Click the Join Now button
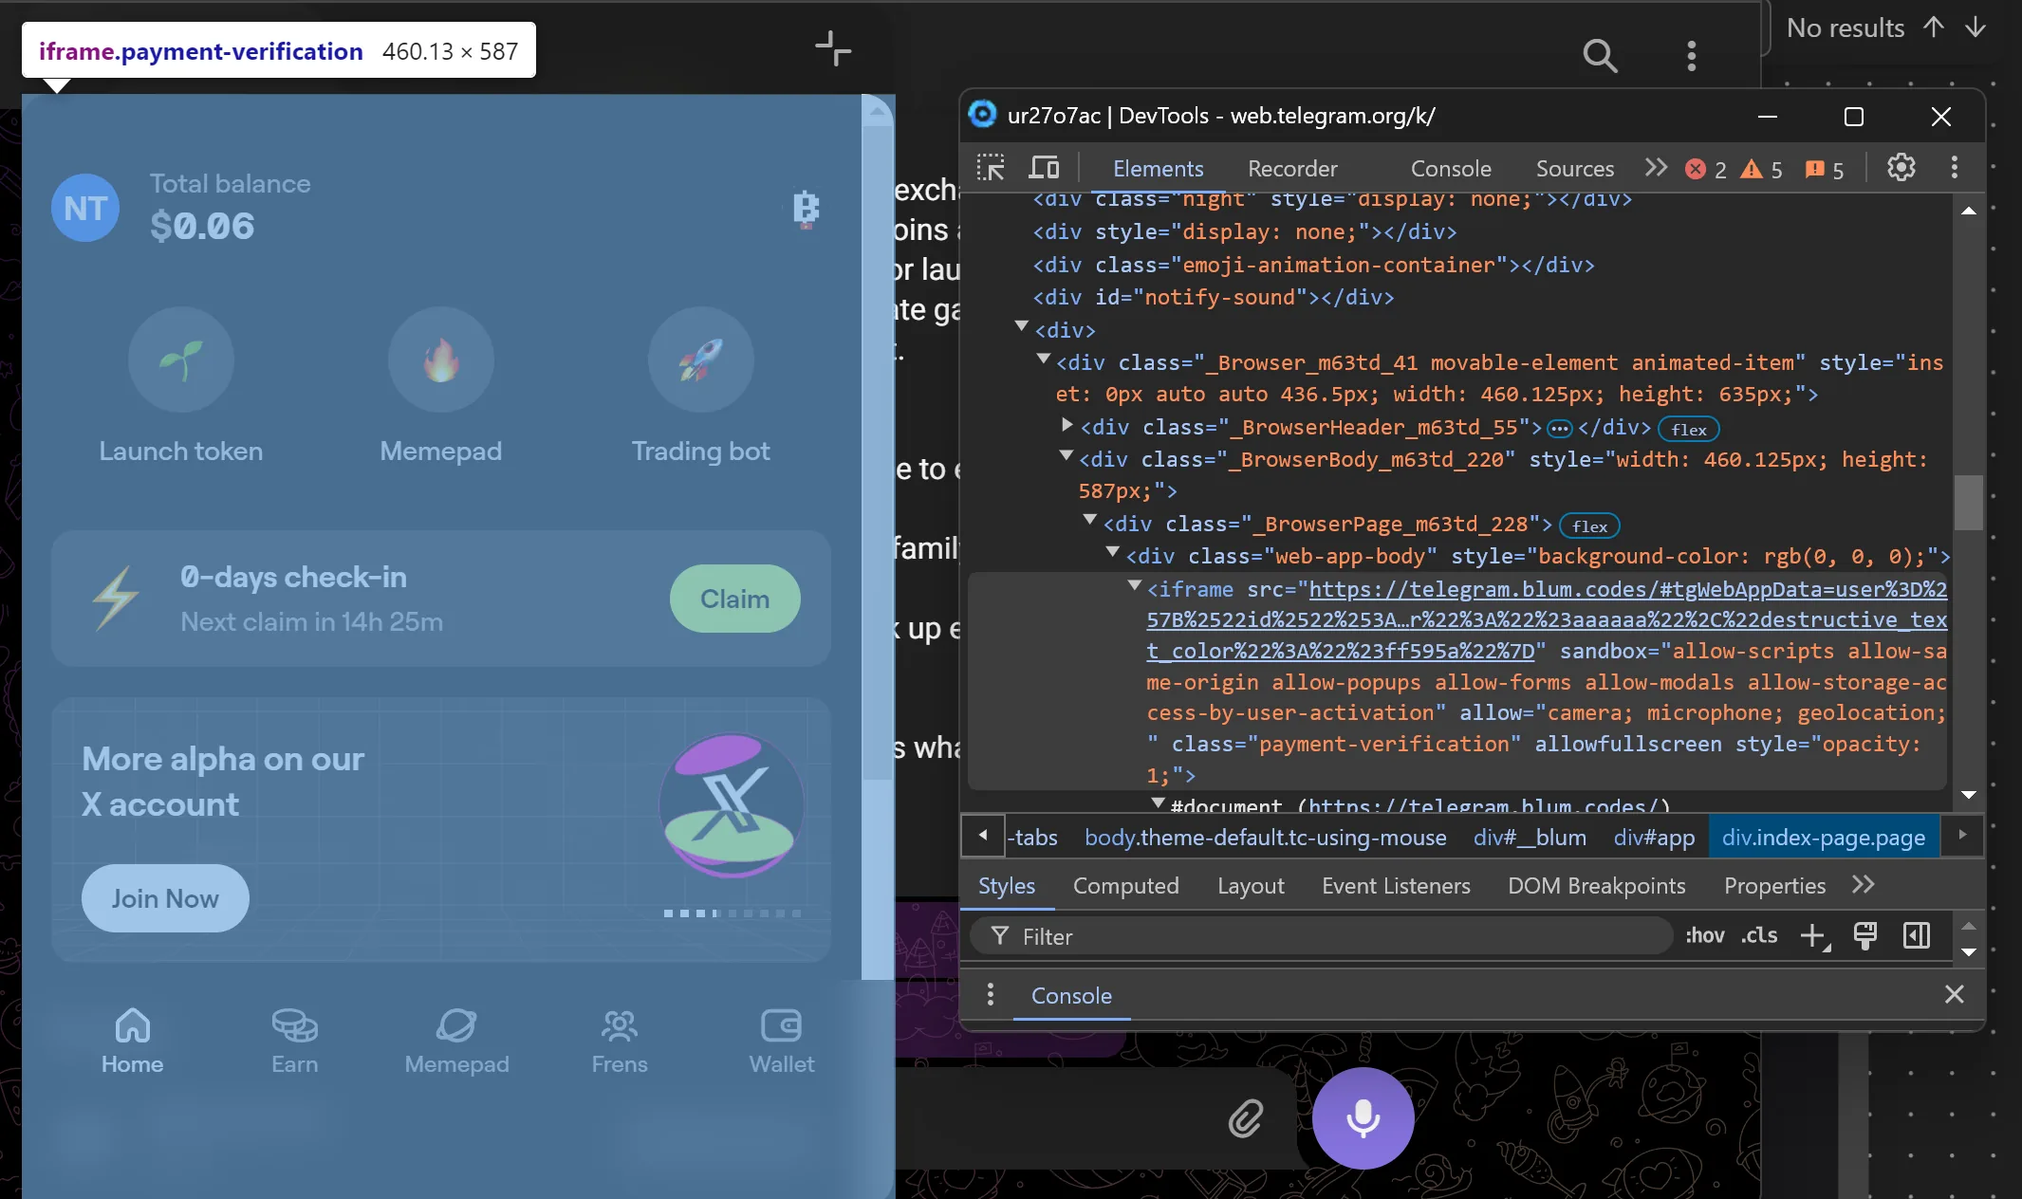The height and width of the screenshot is (1199, 2022). coord(165,898)
